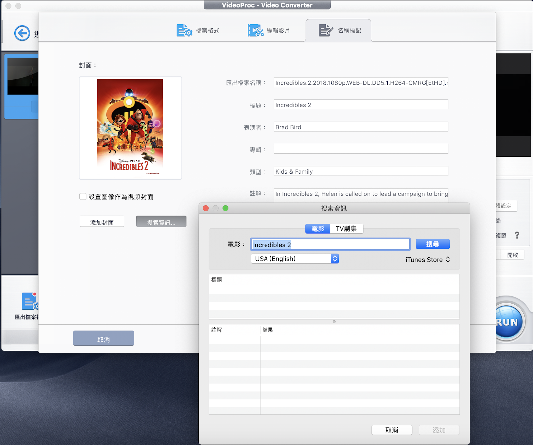Enable 設置圖像作為視頻封面 checkbox
The image size is (533, 445).
coord(83,197)
